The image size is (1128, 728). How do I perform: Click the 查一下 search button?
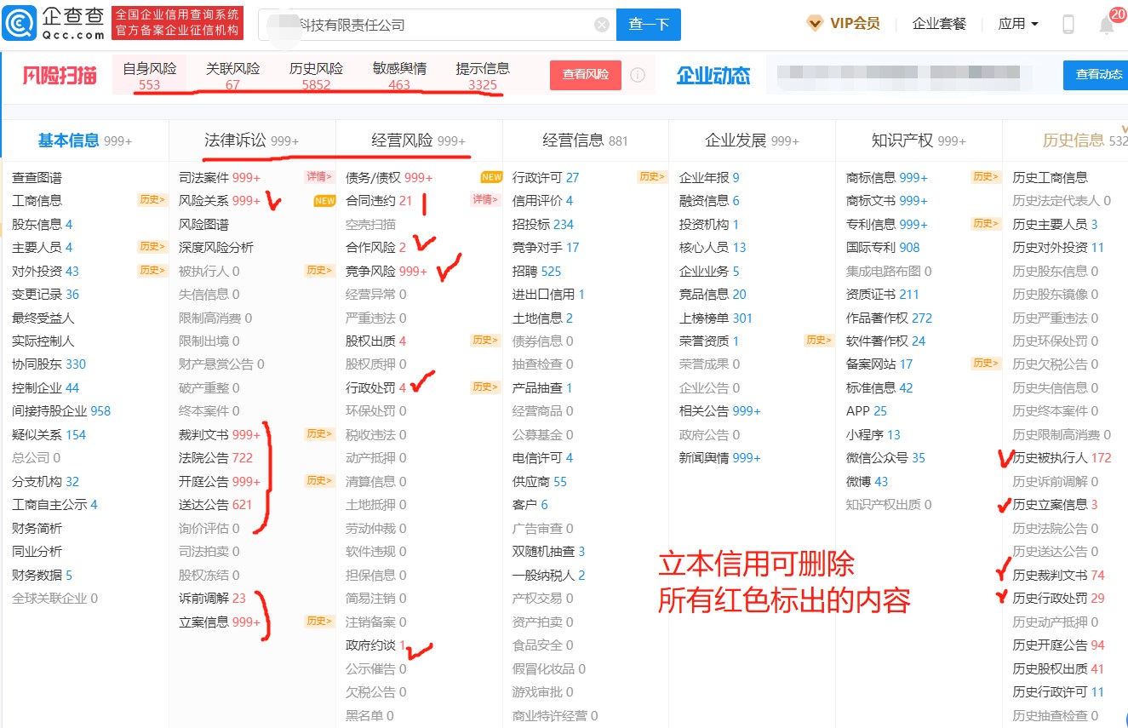(x=649, y=25)
